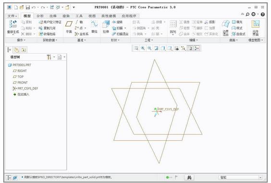Click the Zoom Out magnifier icon
The height and width of the screenshot is (183, 271).
pos(149,49)
